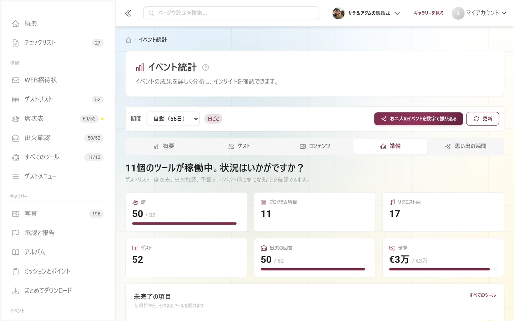This screenshot has width=514, height=321.
Task: Click the S avatar for マイアカウント
Action: point(458,13)
